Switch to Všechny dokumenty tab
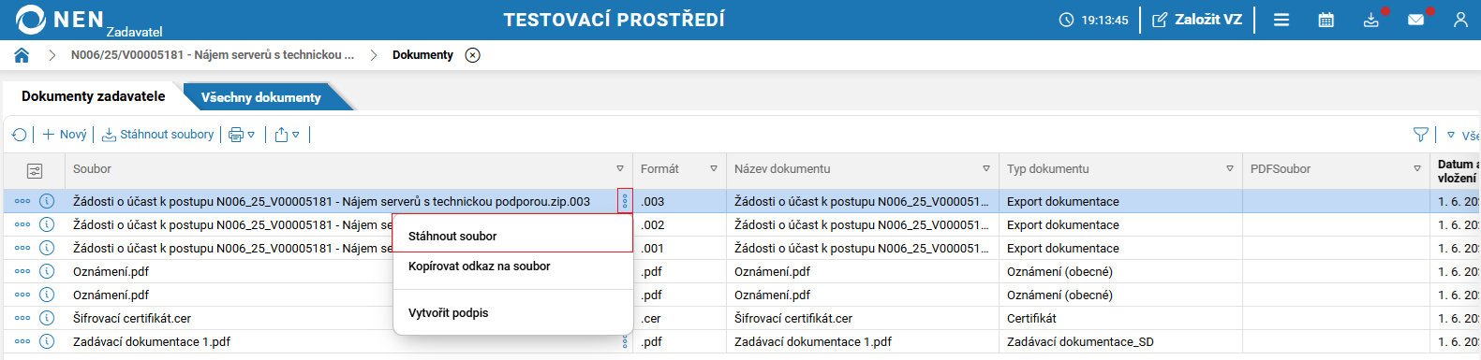 pyautogui.click(x=261, y=97)
